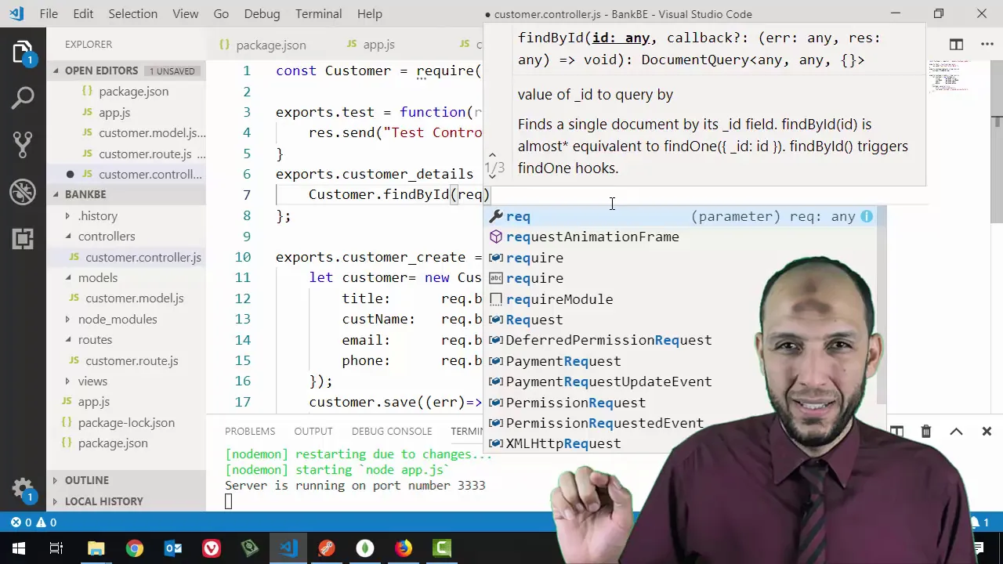Close the bottom panel

[x=987, y=432]
